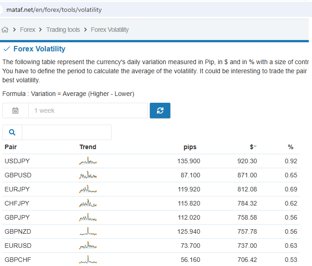Select the GBPCHF pair name
The width and height of the screenshot is (312, 266).
coord(18,260)
